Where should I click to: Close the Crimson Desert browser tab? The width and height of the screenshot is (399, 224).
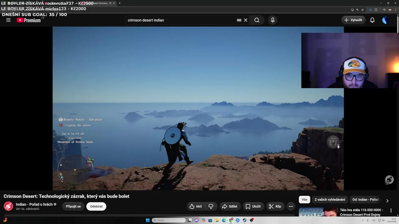pos(114,3)
